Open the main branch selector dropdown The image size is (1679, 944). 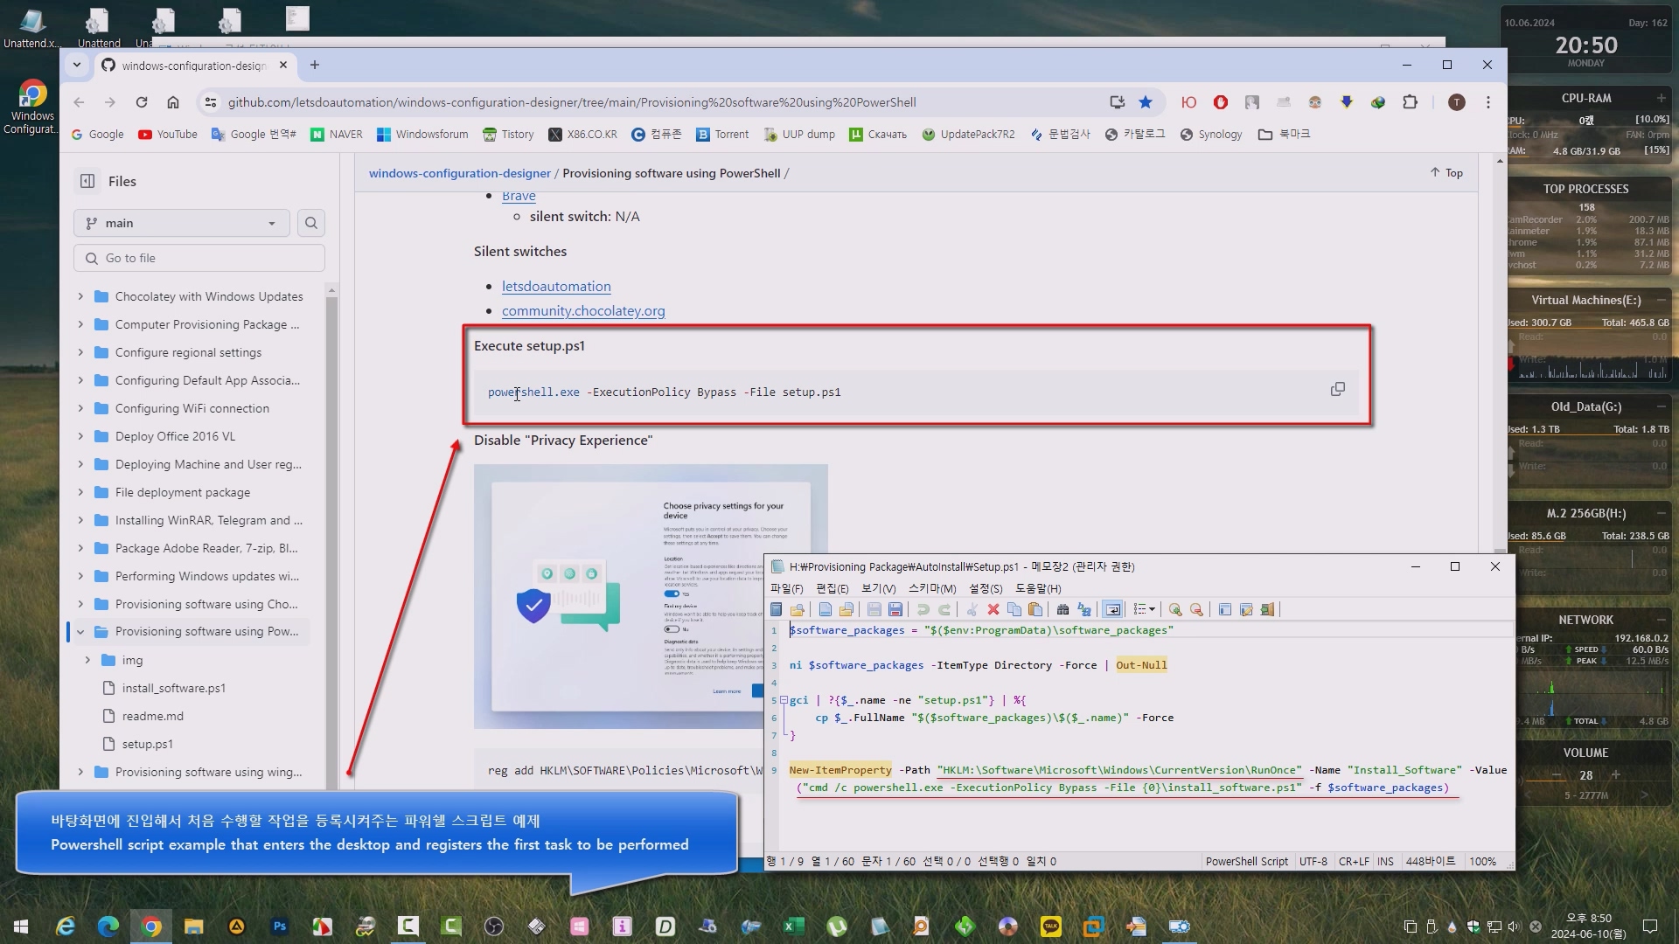(x=182, y=223)
